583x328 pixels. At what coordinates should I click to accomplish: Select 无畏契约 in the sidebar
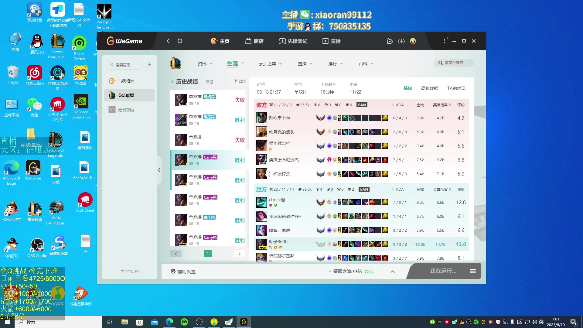[129, 110]
